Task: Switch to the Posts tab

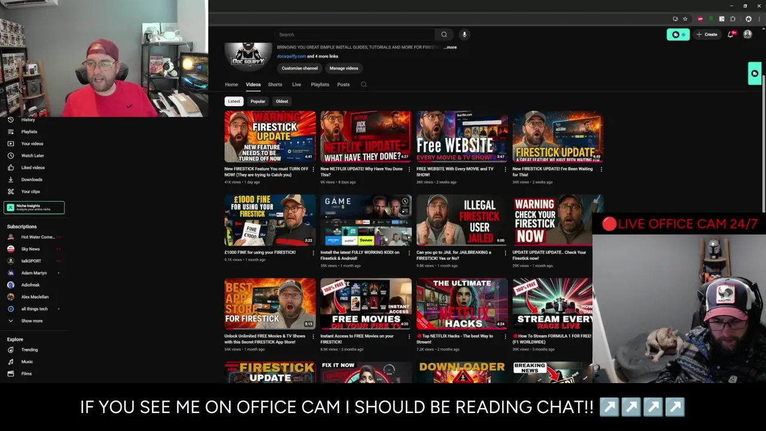Action: click(x=343, y=84)
